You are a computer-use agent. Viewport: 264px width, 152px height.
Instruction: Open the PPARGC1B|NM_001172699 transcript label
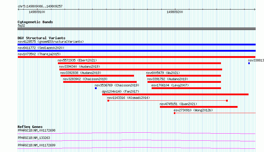(x=36, y=145)
